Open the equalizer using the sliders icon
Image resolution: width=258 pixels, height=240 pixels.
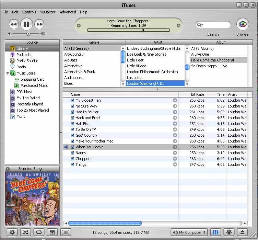click(215, 232)
